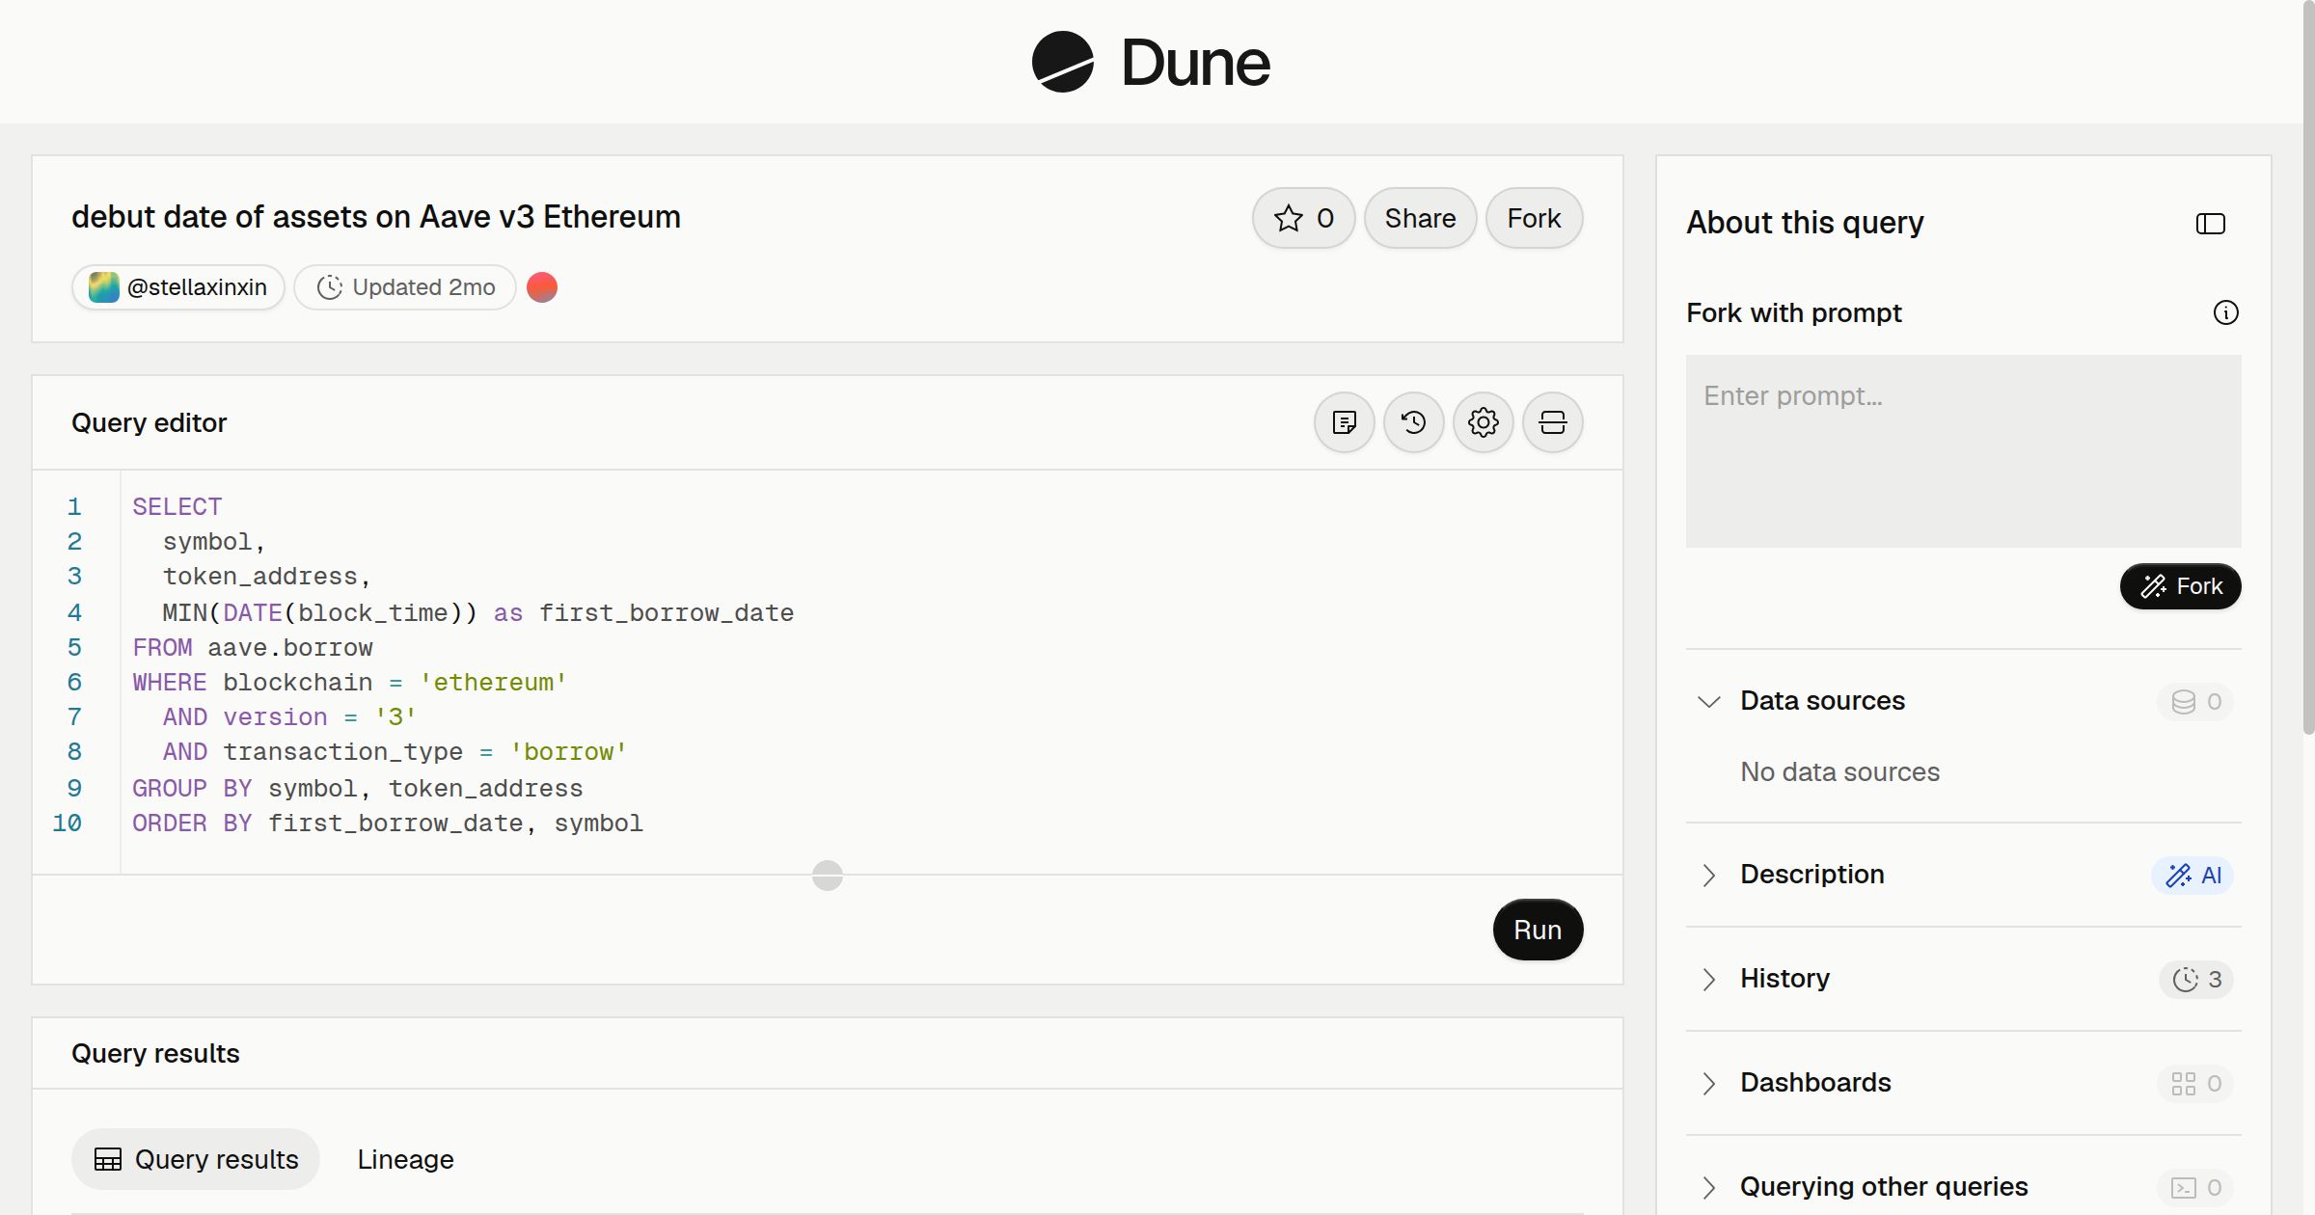Star this query
Image resolution: width=2315 pixels, height=1215 pixels.
click(x=1303, y=218)
